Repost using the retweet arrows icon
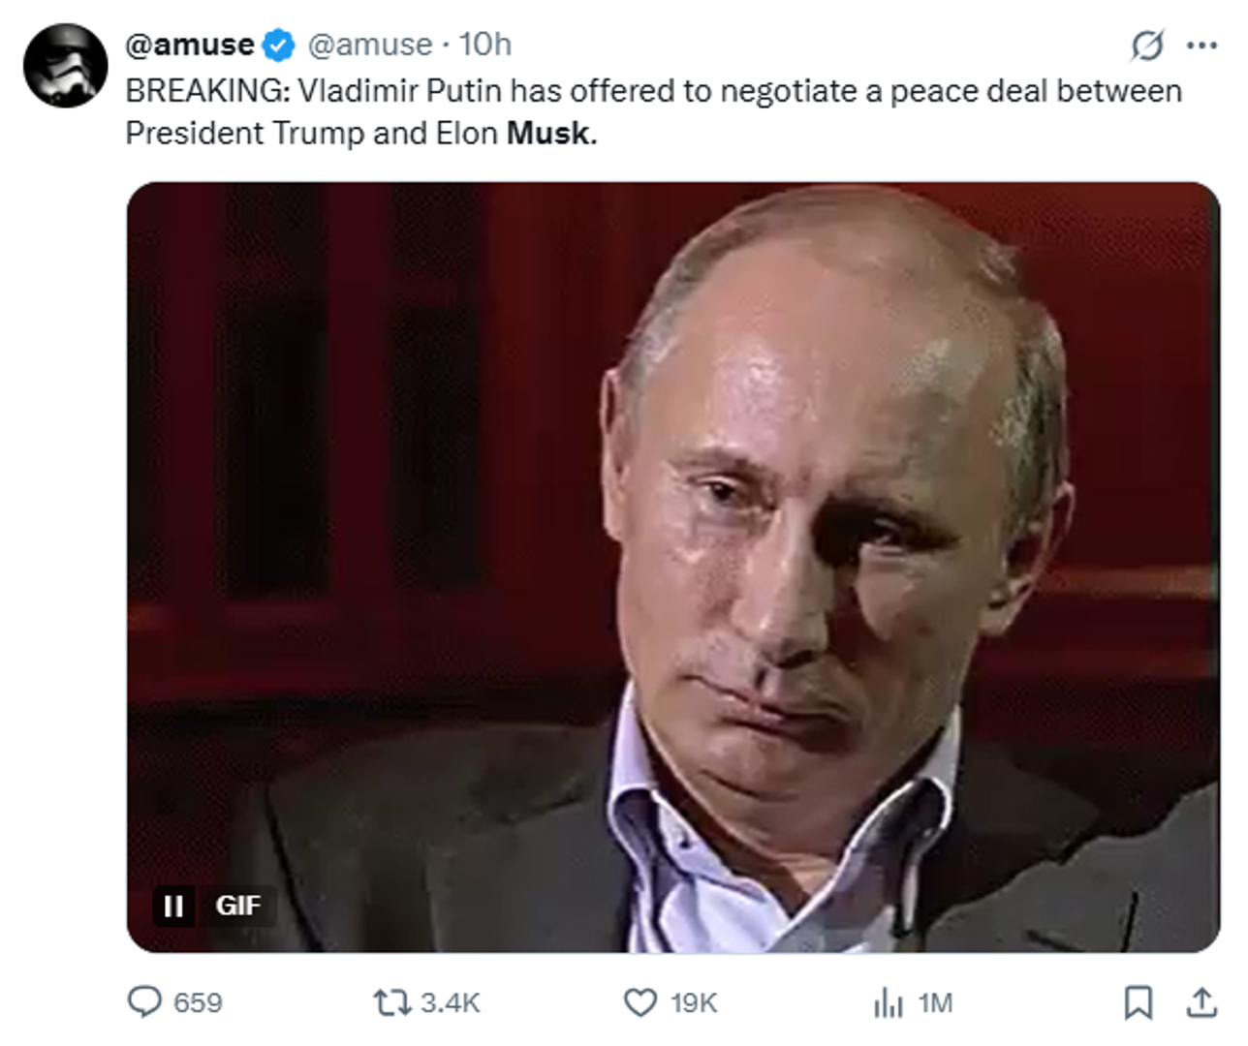The image size is (1248, 1046). pyautogui.click(x=392, y=1002)
